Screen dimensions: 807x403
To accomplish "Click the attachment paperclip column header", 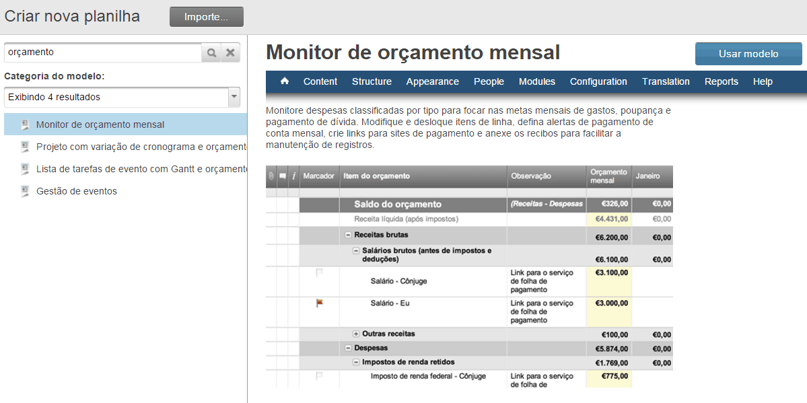I will [x=271, y=176].
